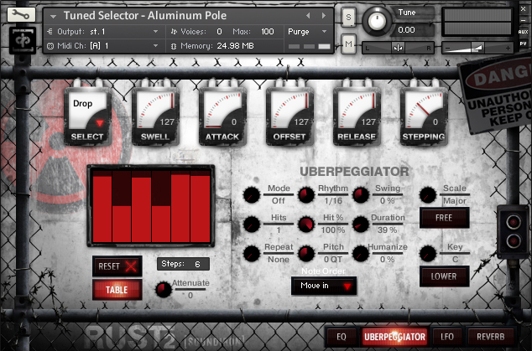Turn the Swing knob
The height and width of the screenshot is (351, 532).
click(361, 195)
